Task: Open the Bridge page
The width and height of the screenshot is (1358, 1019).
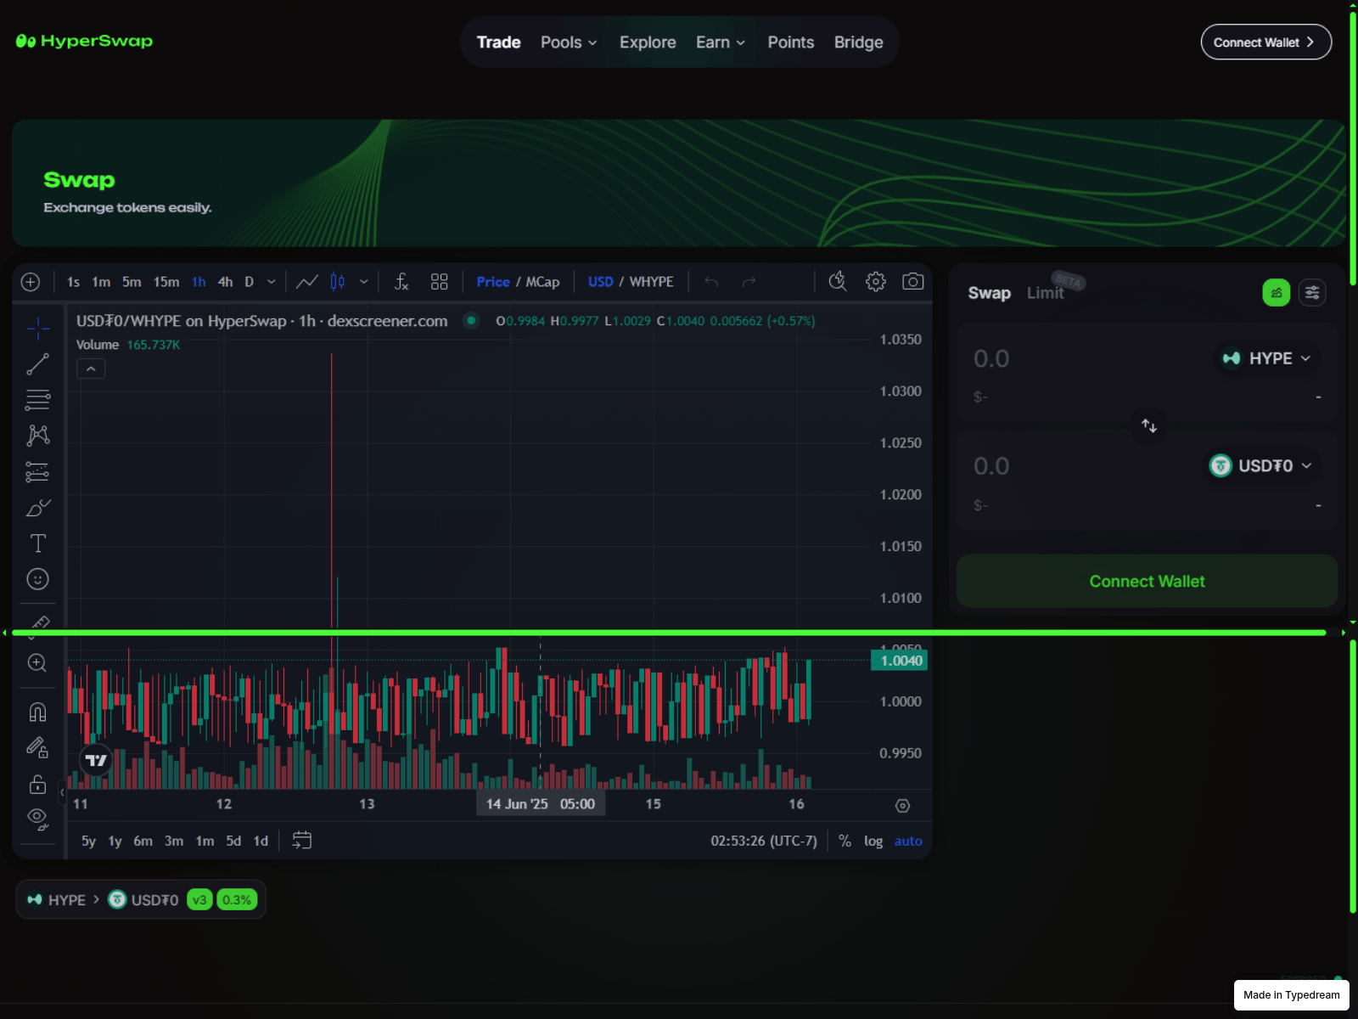Action: [x=858, y=42]
